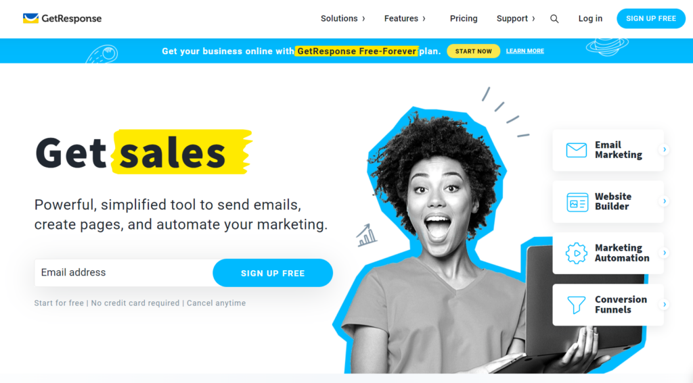Click the growth chart doodle icon
The height and width of the screenshot is (383, 693).
click(366, 235)
